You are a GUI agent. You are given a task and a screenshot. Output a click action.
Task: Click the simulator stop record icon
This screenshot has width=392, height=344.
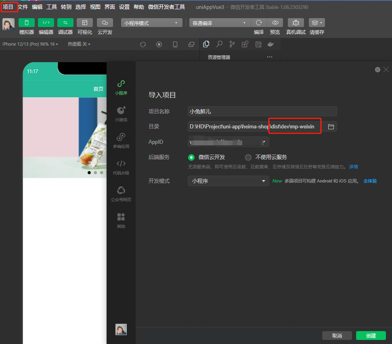(x=159, y=44)
